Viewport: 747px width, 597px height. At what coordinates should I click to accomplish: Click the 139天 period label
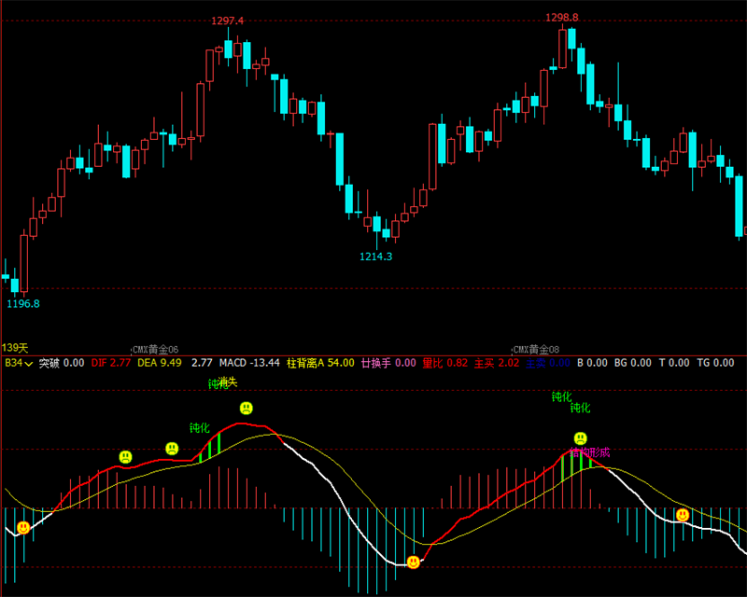coord(15,348)
